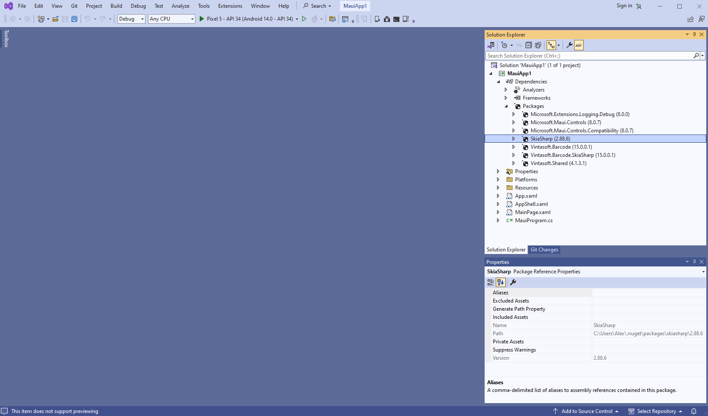Select the Solution Explorer bottom tab
The height and width of the screenshot is (416, 708).
[506, 250]
